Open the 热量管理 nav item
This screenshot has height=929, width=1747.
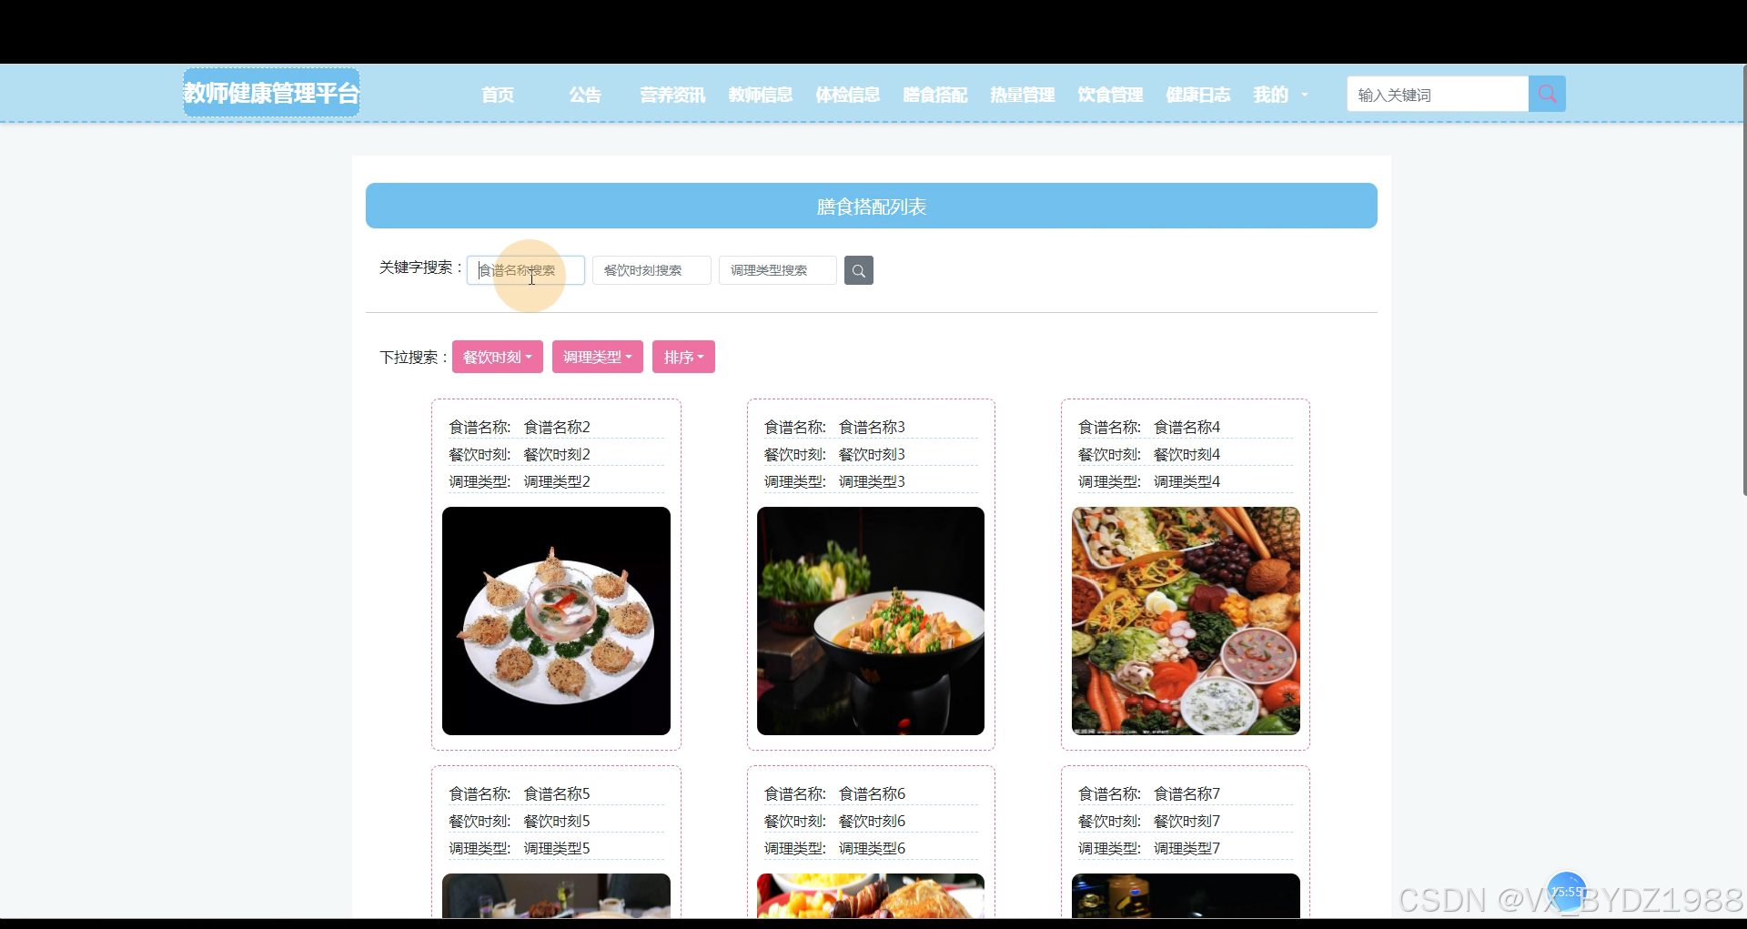[x=1022, y=95]
